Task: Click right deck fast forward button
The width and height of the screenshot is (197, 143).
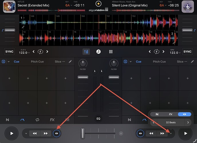Action: (162, 133)
